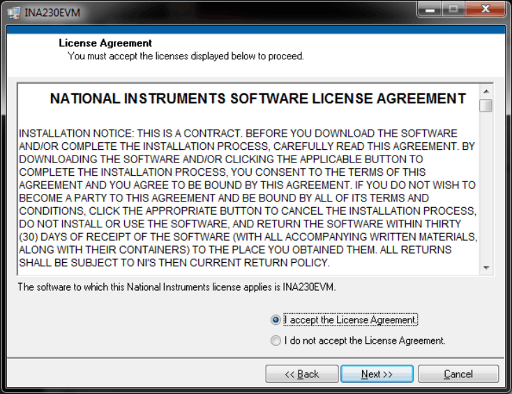Click the license scrollbar down arrow
512x394 pixels.
click(x=486, y=268)
